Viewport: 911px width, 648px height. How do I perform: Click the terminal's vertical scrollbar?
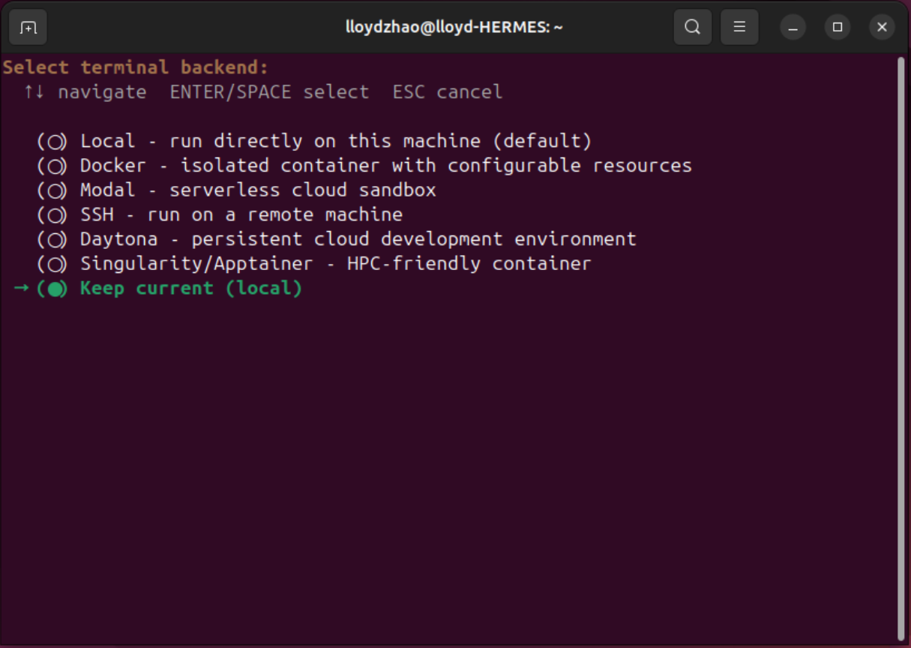point(901,345)
